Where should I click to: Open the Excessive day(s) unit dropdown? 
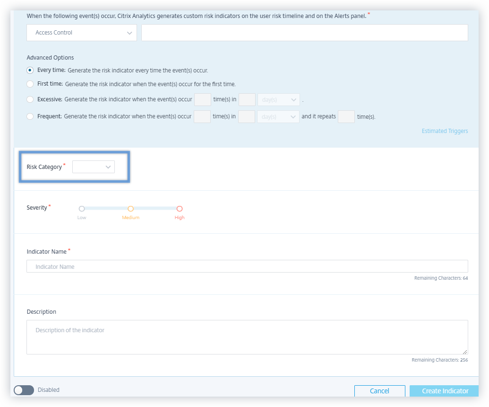pyautogui.click(x=278, y=100)
